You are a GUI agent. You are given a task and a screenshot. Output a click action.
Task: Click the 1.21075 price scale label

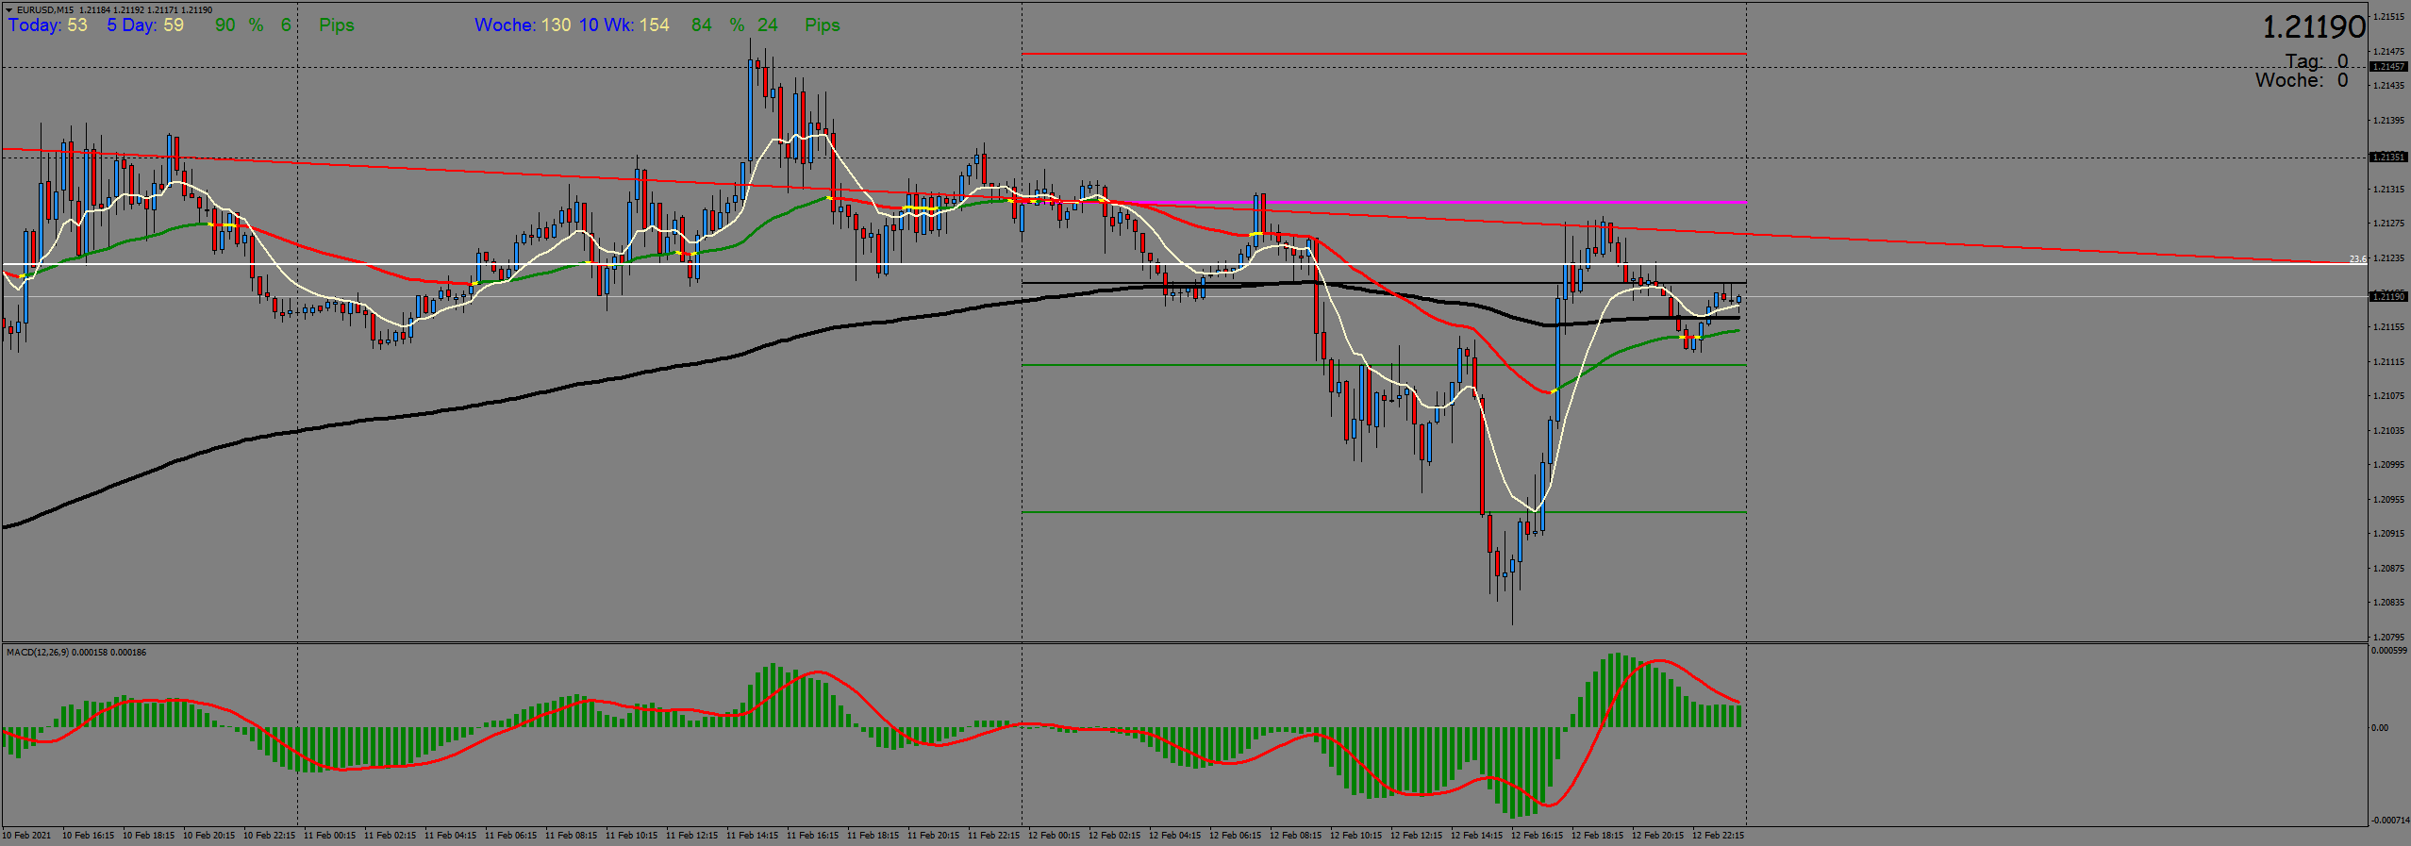[x=2389, y=396]
